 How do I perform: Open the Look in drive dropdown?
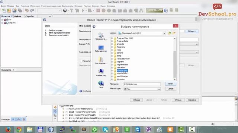coord(164,33)
